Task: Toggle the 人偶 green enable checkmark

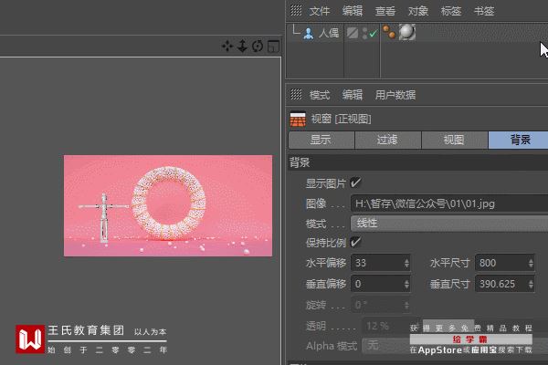Action: pyautogui.click(x=373, y=34)
